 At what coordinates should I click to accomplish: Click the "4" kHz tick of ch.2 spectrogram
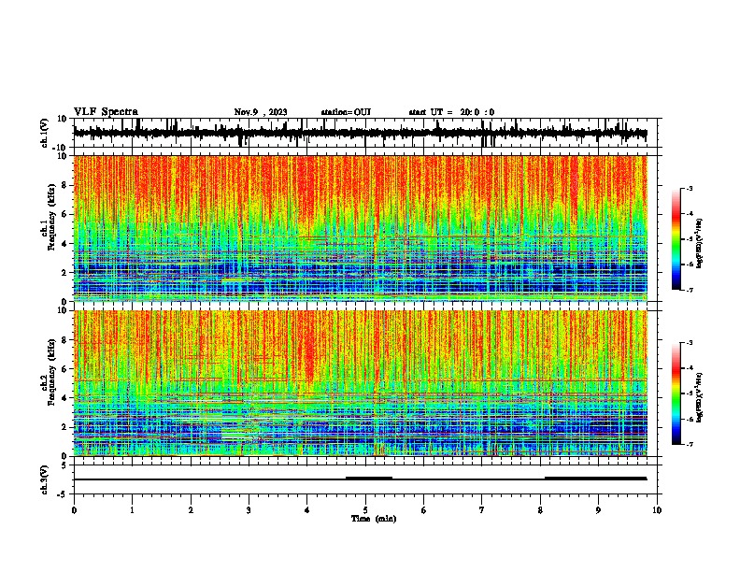tap(64, 398)
